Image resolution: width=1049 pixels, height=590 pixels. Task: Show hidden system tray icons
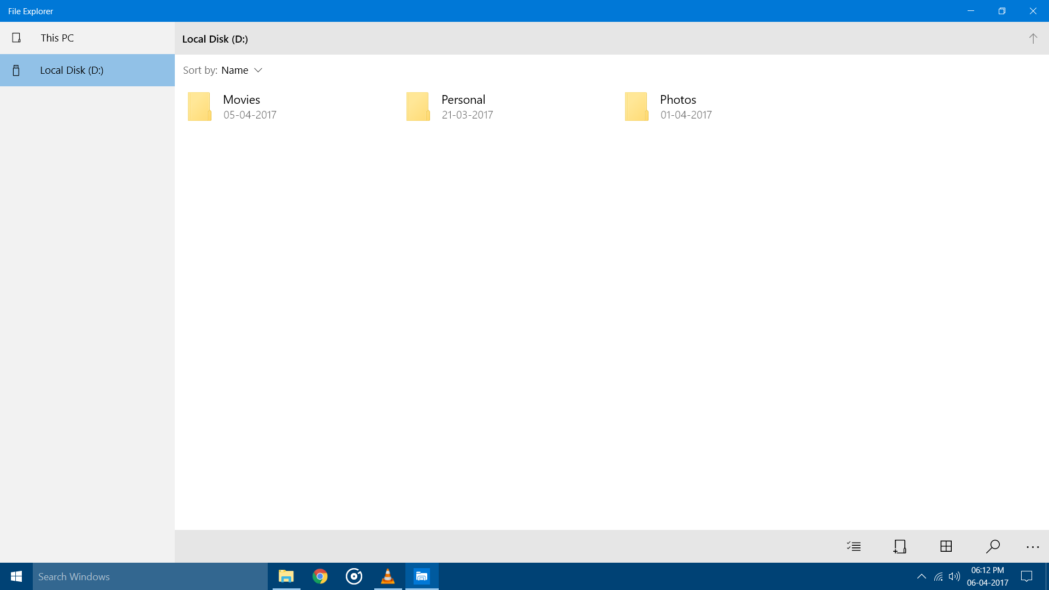coord(922,576)
